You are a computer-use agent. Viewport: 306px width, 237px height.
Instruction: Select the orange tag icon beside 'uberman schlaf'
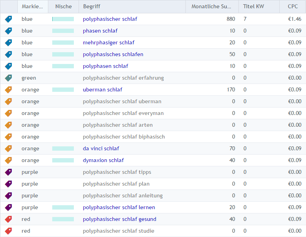coord(8,90)
